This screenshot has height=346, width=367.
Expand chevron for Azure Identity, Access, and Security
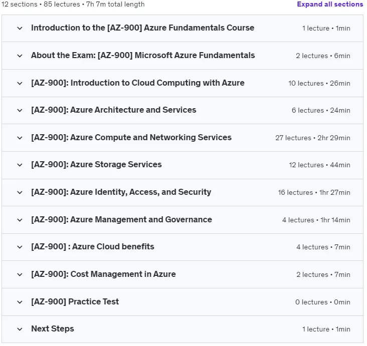(x=20, y=193)
